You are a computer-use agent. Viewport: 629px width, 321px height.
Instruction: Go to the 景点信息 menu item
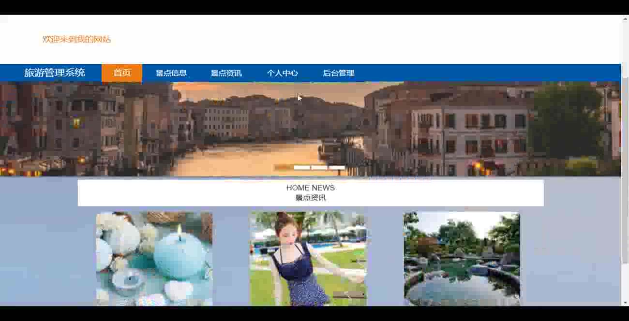click(171, 73)
